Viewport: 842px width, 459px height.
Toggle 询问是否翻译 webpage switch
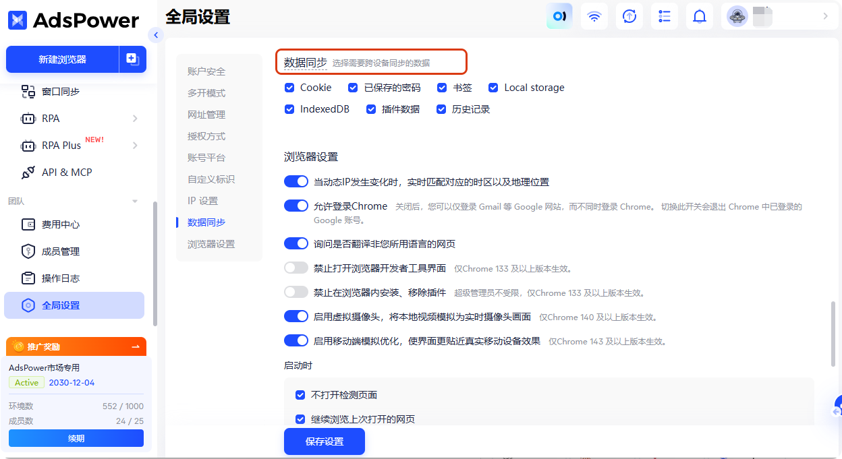pyautogui.click(x=296, y=243)
